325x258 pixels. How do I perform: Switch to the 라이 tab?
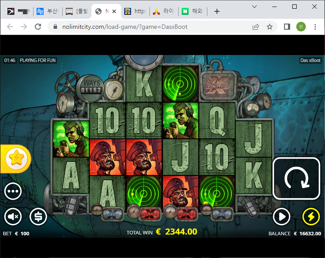164,11
